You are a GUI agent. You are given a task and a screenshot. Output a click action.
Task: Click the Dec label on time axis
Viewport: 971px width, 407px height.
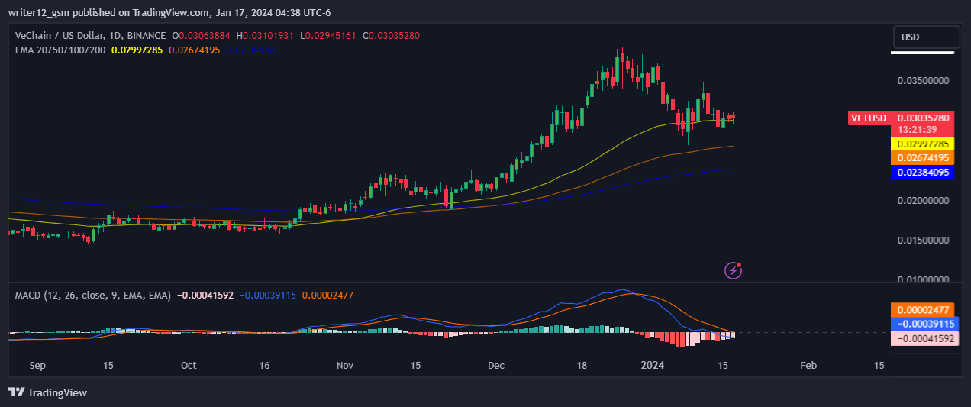pyautogui.click(x=497, y=366)
